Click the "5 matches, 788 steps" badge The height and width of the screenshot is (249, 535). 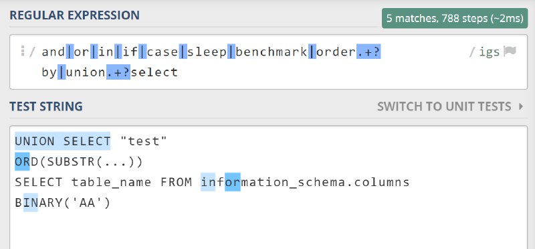click(455, 18)
